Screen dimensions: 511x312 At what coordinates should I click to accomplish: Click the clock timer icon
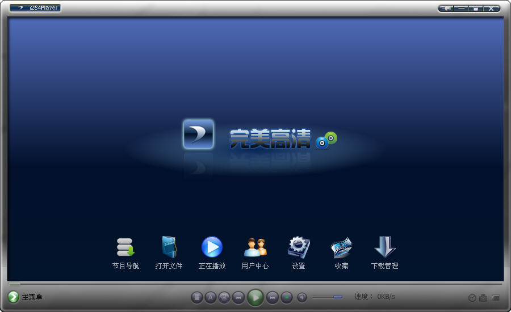472,298
